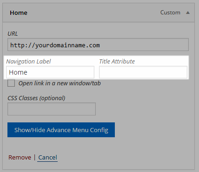Click the Home menu item title
The width and height of the screenshot is (199, 172).
point(19,13)
